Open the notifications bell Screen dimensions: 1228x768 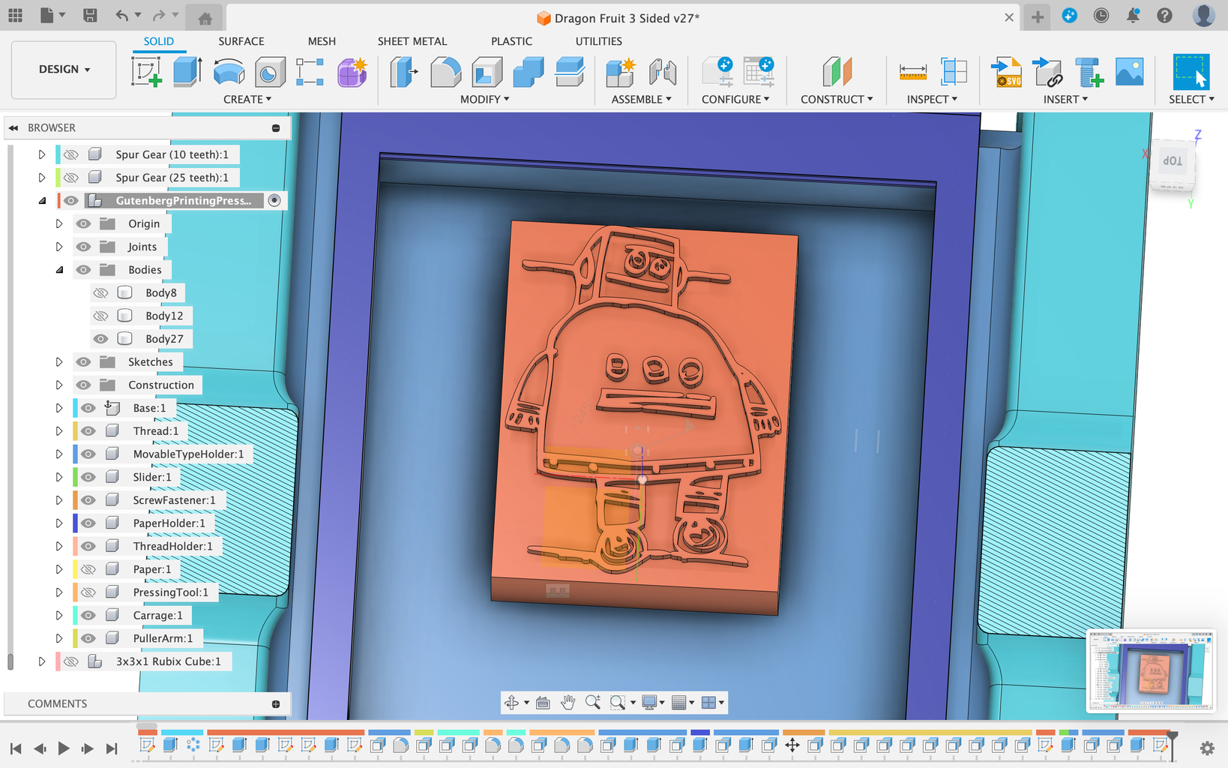coord(1133,15)
